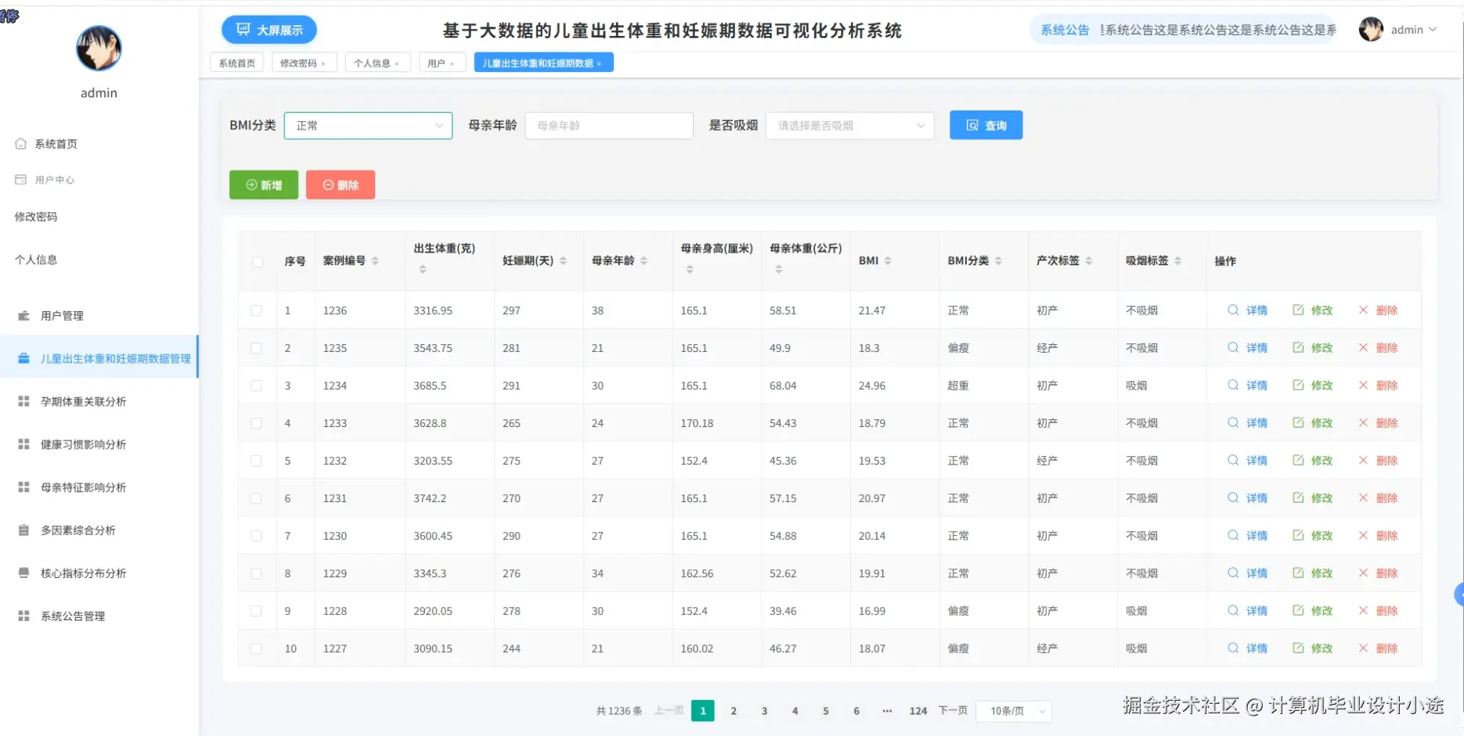Click the 查询 search button

pyautogui.click(x=986, y=124)
